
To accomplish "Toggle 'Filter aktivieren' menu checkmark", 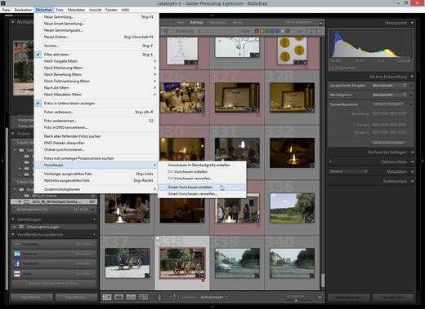I will (x=38, y=55).
